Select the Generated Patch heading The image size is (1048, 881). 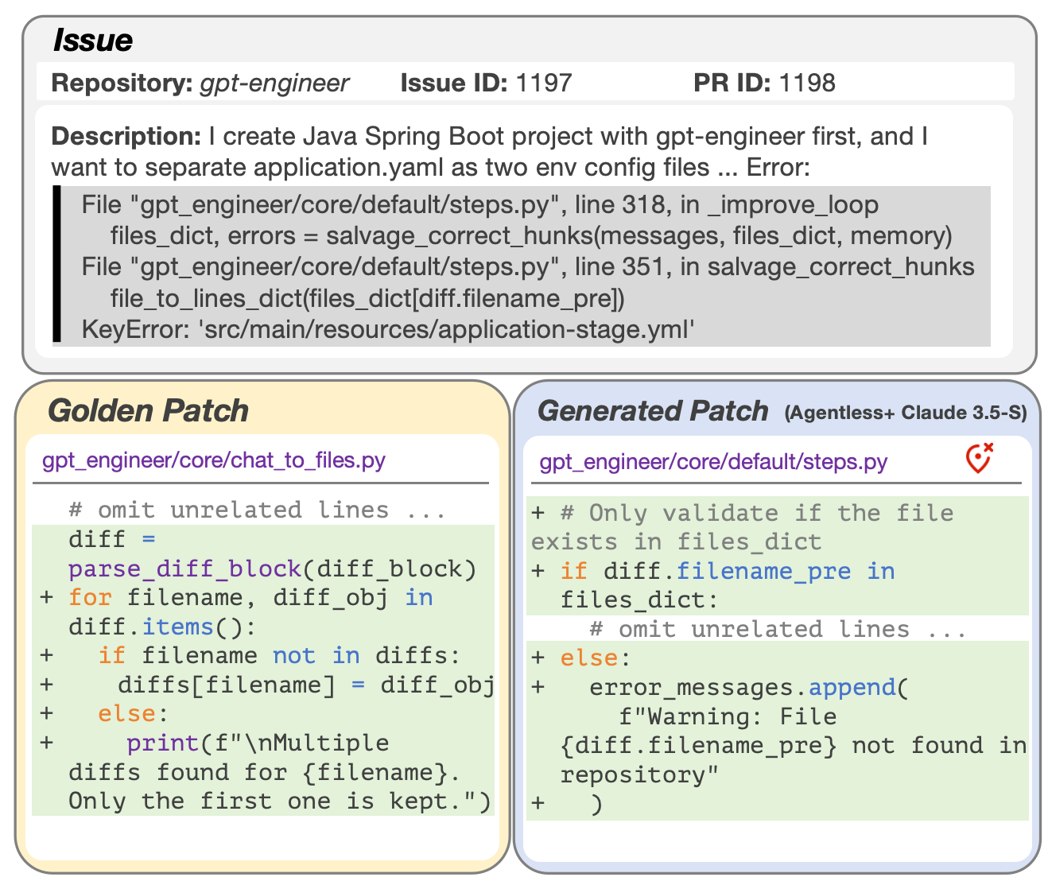click(653, 411)
